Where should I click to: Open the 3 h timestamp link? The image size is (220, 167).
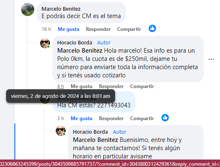click(x=61, y=118)
